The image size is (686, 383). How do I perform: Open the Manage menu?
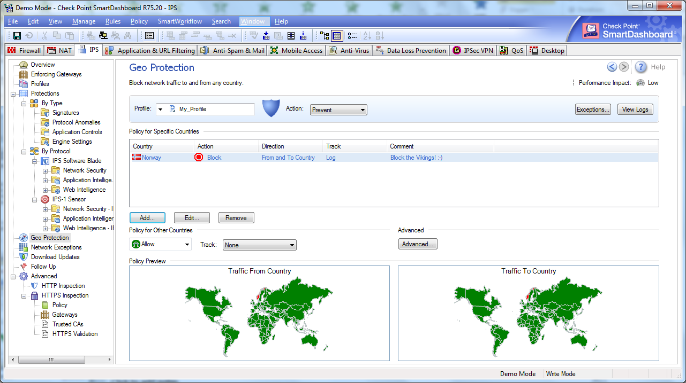tap(84, 21)
